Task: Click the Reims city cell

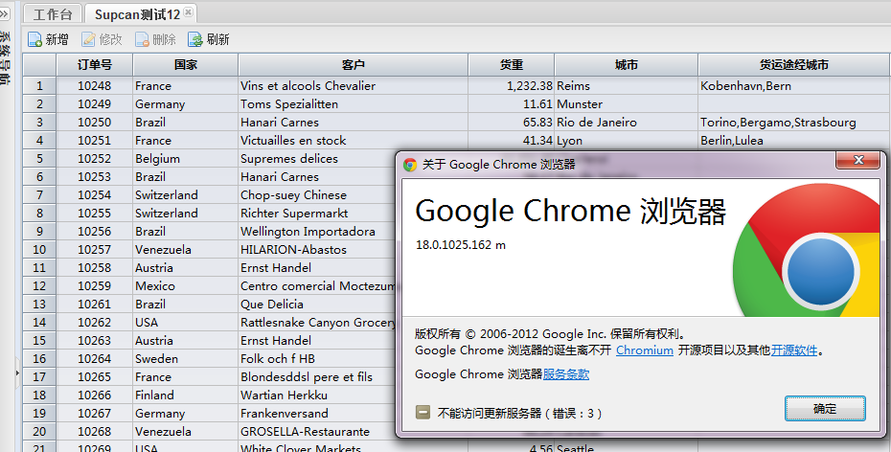Action: click(627, 86)
